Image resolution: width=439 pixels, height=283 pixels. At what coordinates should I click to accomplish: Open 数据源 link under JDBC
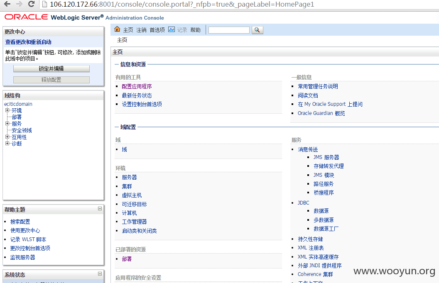point(321,211)
